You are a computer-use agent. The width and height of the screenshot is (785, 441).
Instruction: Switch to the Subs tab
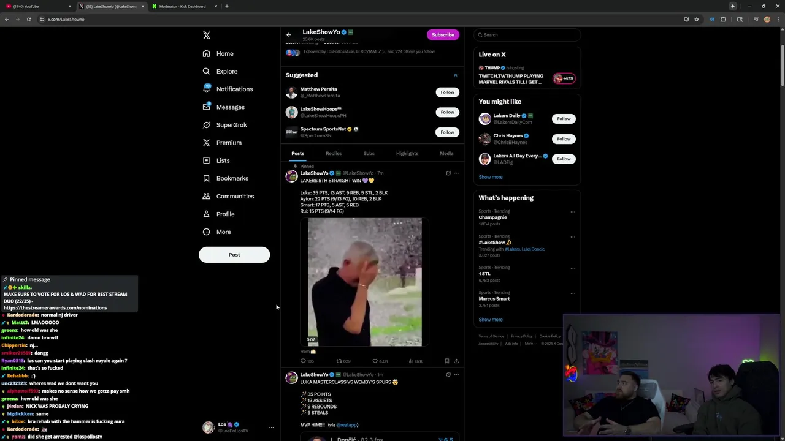click(x=369, y=153)
